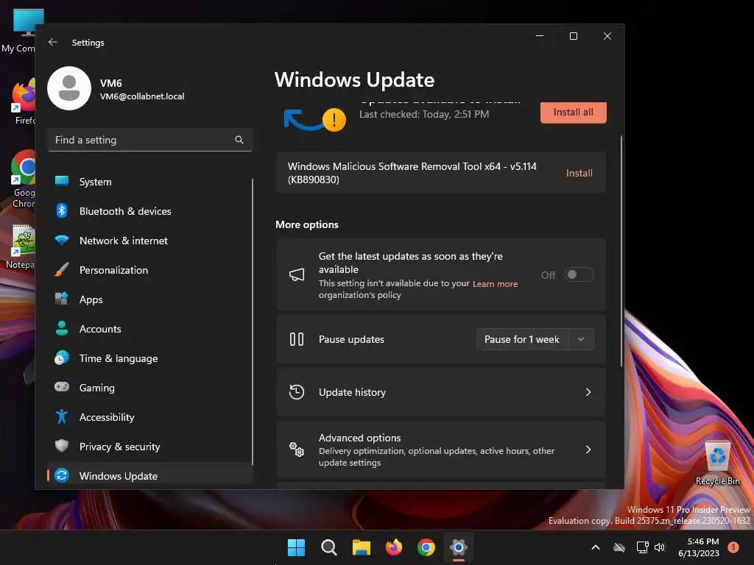The width and height of the screenshot is (754, 565).
Task: Click the Update history clock icon
Action: (x=297, y=392)
